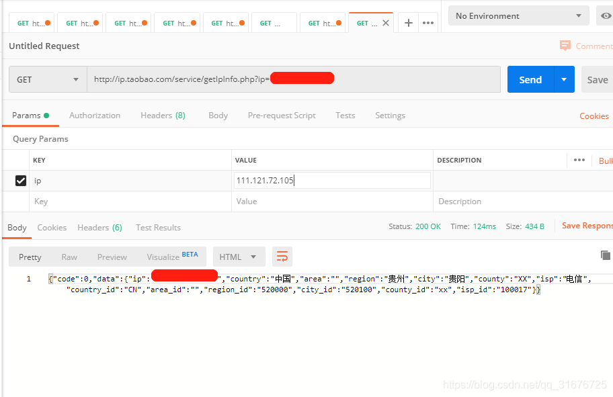
Task: Switch to request Headers (8) tab
Action: [x=163, y=116]
